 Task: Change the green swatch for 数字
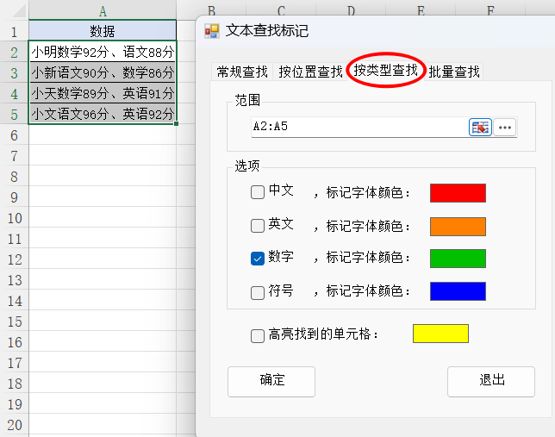458,259
